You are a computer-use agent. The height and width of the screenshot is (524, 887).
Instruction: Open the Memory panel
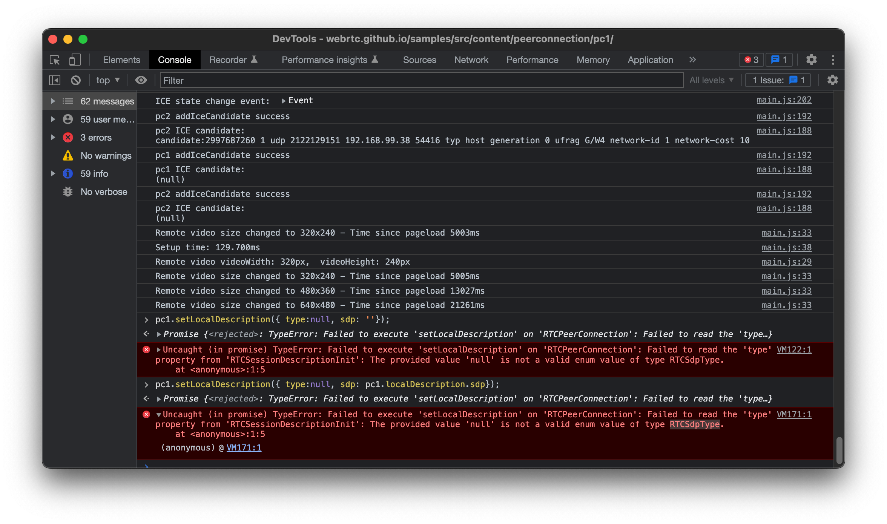[x=593, y=60]
